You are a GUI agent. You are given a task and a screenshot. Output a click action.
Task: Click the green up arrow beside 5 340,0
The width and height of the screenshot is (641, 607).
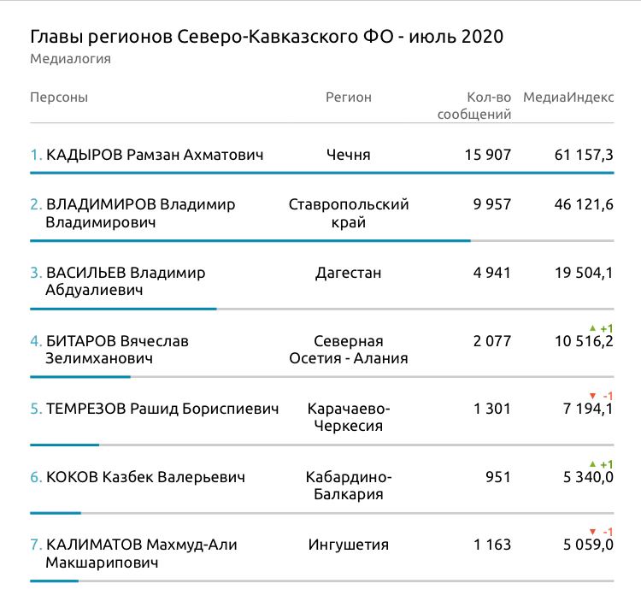(x=593, y=463)
